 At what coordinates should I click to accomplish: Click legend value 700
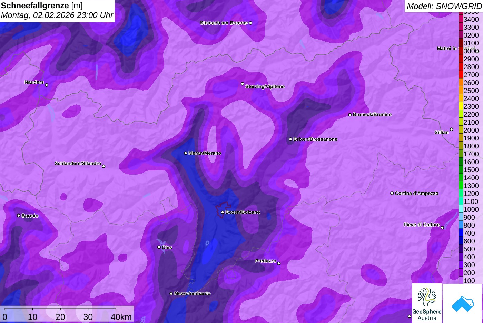coord(469,233)
